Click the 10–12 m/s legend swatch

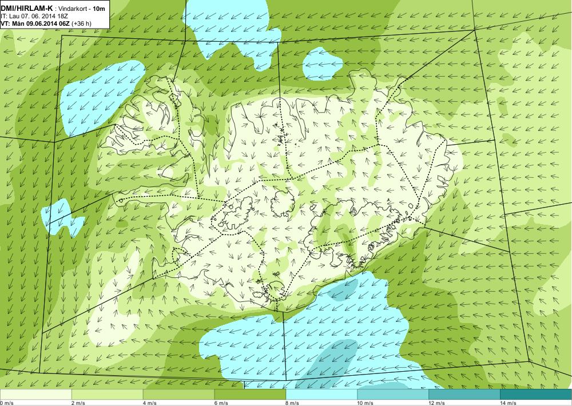[x=394, y=395]
